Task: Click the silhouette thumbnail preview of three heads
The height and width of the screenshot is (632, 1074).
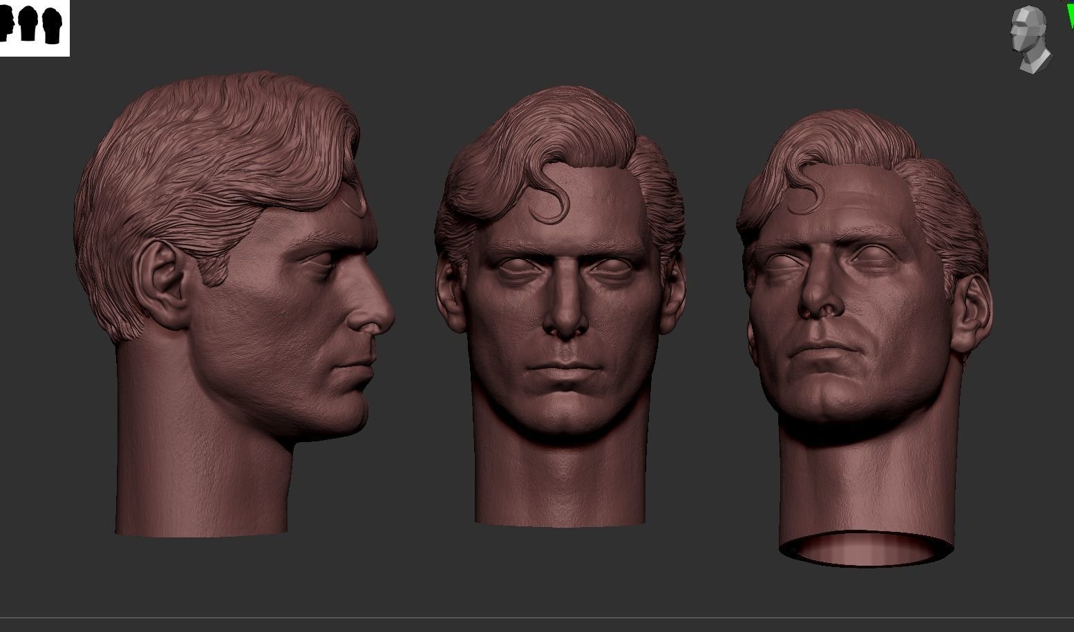Action: (x=35, y=28)
